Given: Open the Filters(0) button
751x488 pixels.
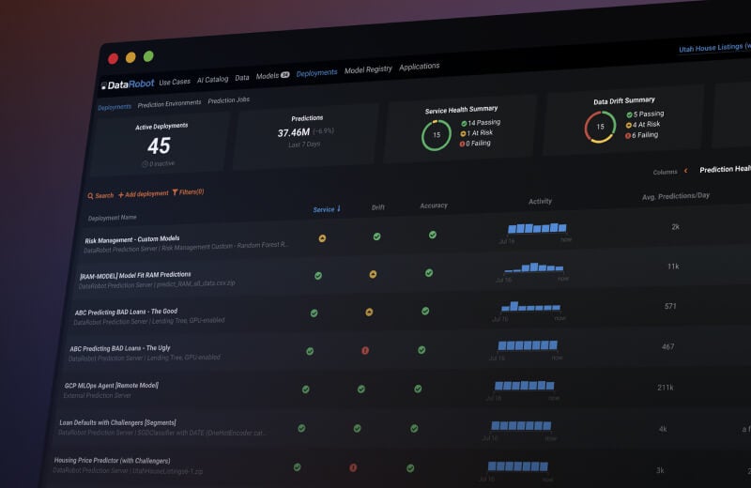Looking at the screenshot, I should [189, 192].
